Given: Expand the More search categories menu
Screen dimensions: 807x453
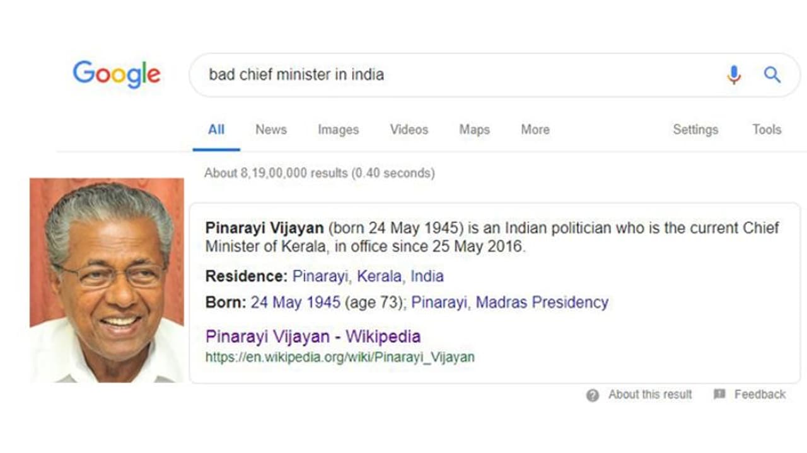Looking at the screenshot, I should (x=534, y=130).
